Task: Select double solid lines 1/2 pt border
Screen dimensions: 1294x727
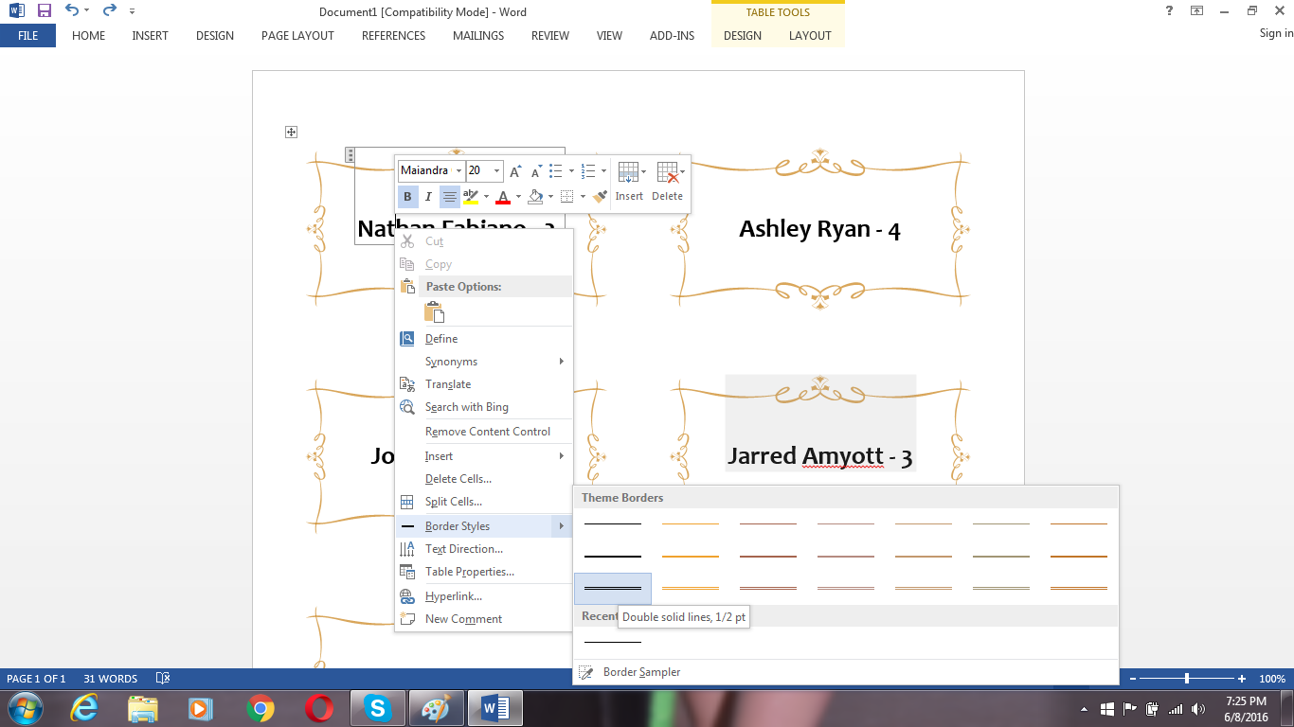Action: point(613,589)
